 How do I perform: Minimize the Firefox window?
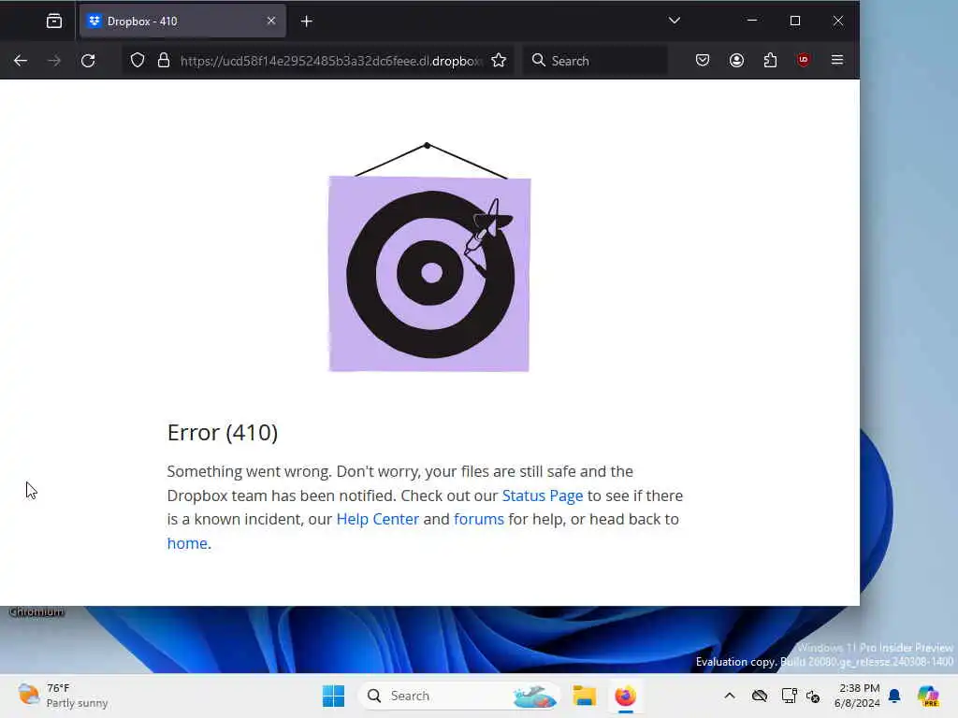pos(752,21)
